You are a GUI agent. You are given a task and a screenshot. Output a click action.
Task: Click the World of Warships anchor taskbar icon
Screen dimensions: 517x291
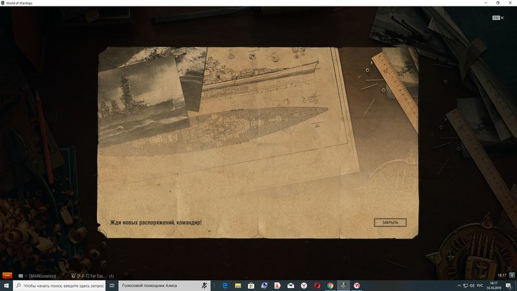tap(343, 286)
